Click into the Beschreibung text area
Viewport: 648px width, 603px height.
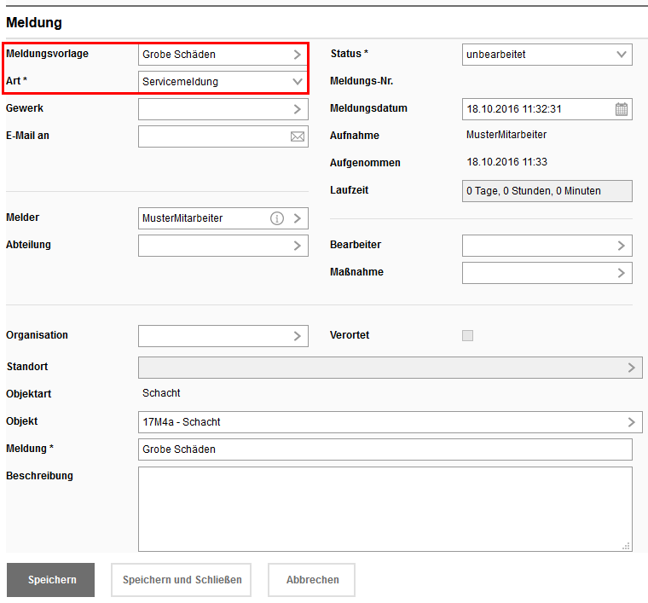click(x=384, y=508)
